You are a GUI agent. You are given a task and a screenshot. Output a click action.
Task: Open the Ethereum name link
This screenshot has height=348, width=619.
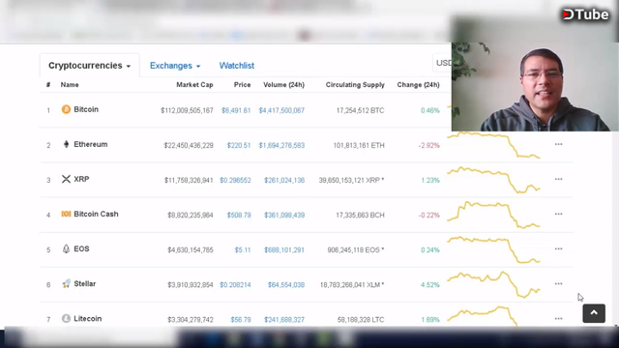click(x=90, y=144)
